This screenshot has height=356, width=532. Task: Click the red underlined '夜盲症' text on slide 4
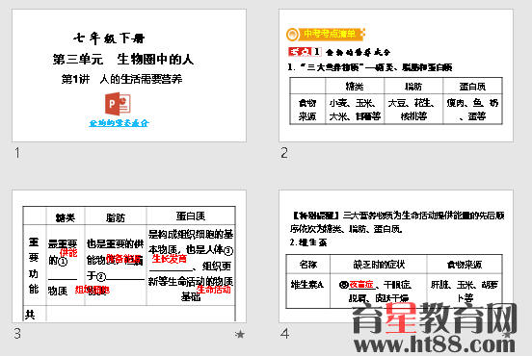point(361,285)
